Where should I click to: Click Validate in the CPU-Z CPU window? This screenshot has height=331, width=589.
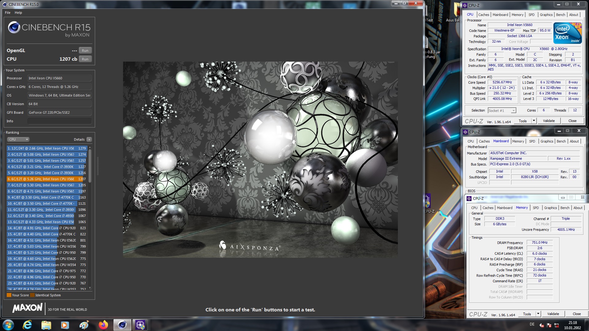549,121
